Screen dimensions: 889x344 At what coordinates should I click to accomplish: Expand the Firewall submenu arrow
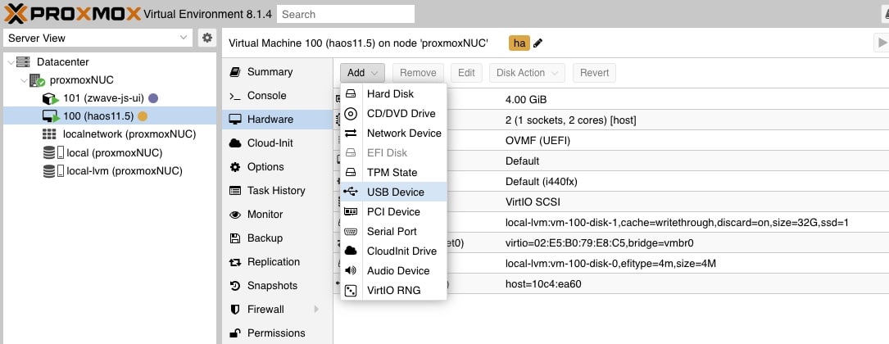click(x=315, y=310)
